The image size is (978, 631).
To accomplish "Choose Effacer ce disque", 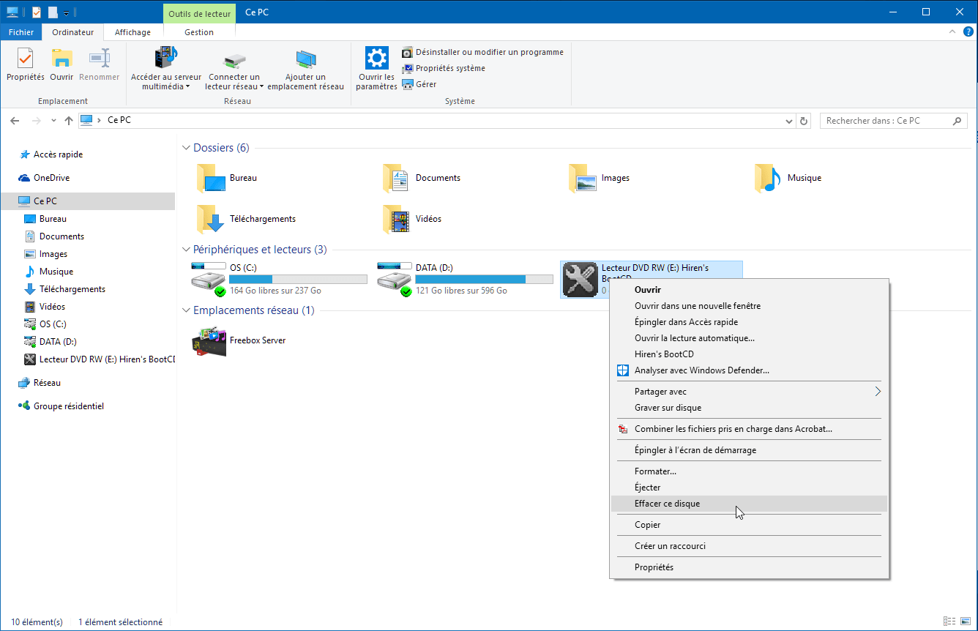I will pyautogui.click(x=749, y=504).
